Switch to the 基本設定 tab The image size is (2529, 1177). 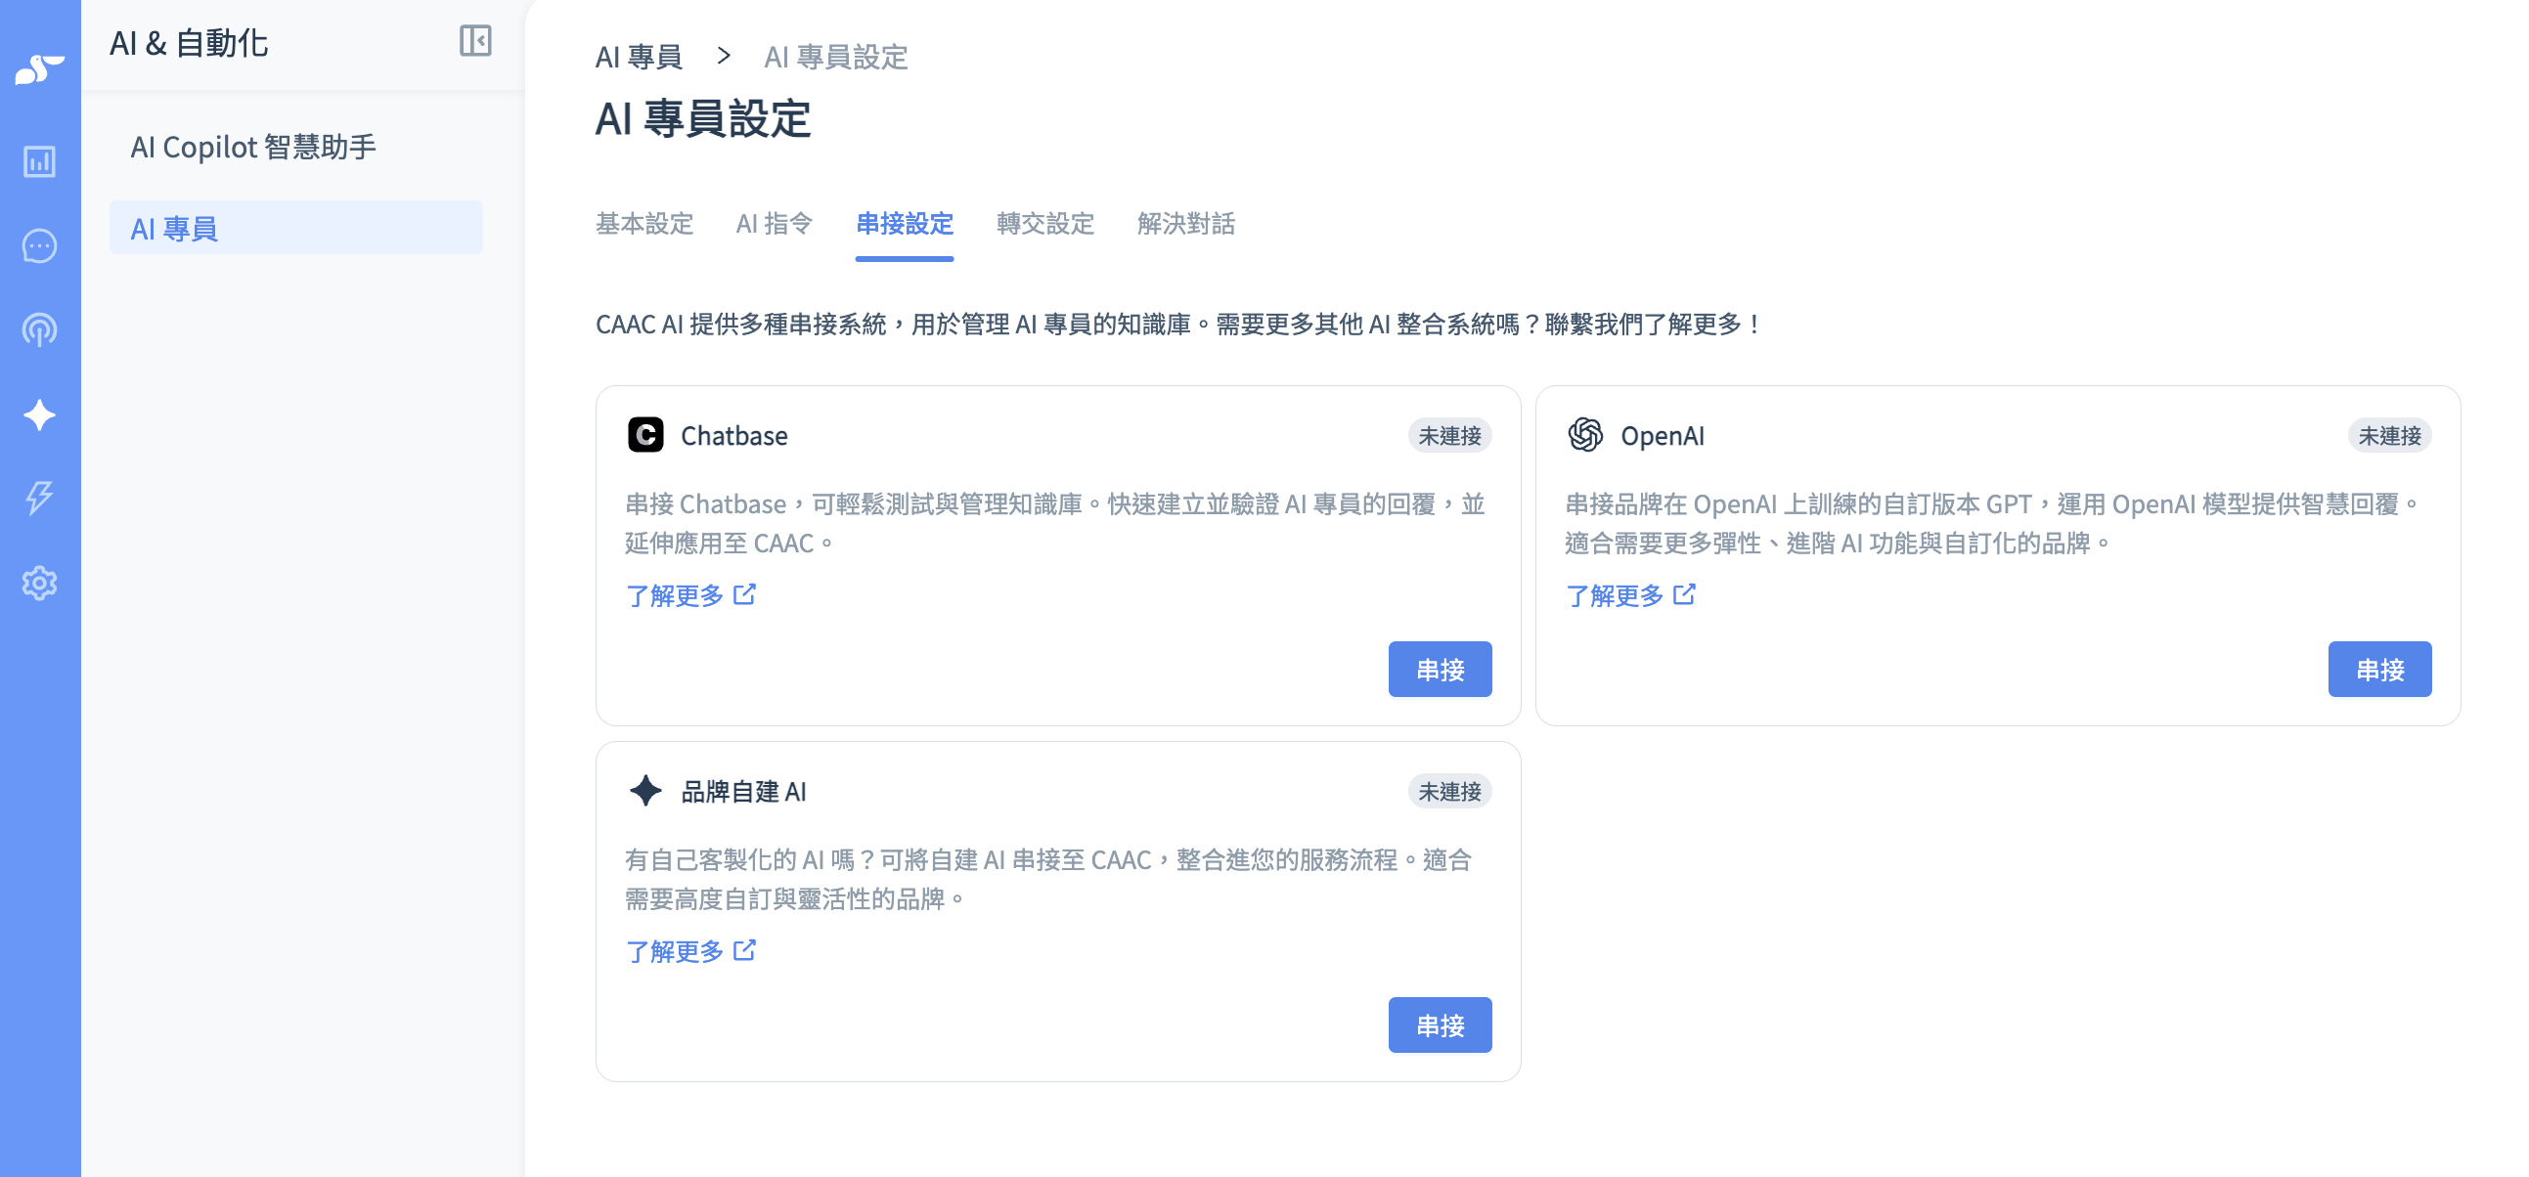645,224
